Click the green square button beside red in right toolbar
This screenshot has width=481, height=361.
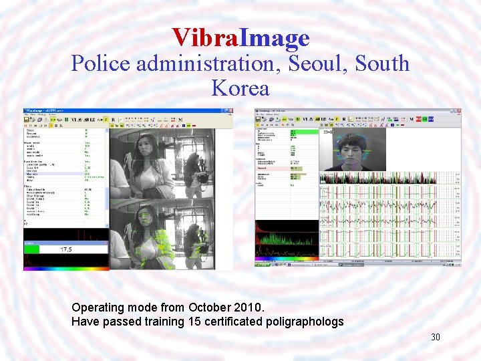425,119
